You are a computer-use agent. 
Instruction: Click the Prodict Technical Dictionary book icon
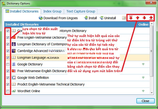(14, 84)
